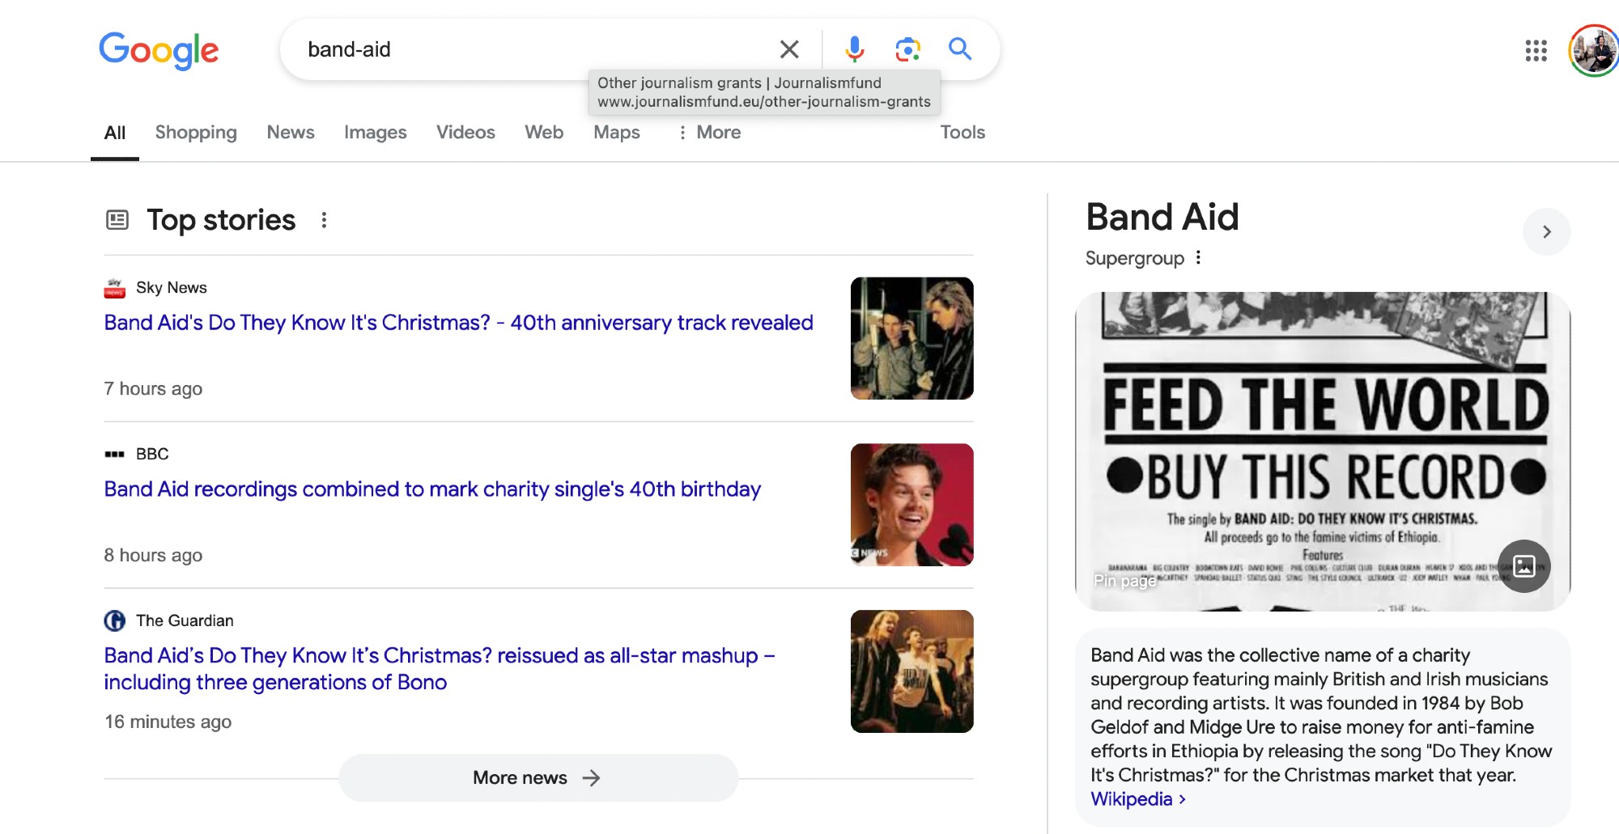Open Google Lens image search
The height and width of the screenshot is (834, 1619).
pos(907,49)
